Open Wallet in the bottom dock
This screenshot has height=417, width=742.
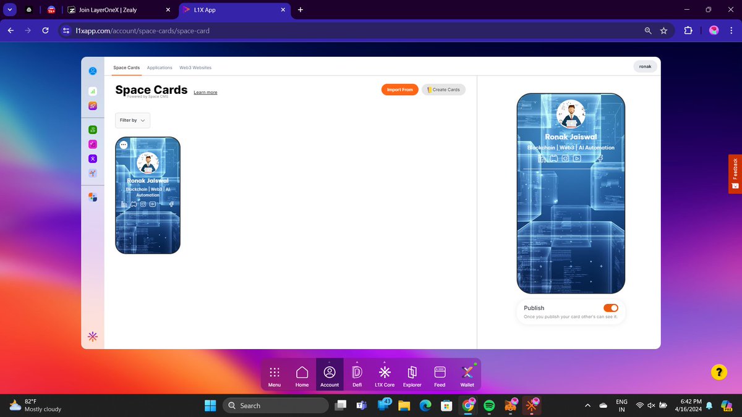[x=467, y=376]
